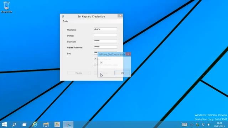Image resolution: width=228 pixels, height=128 pixels.
Task: Launch Internet Explorer from the taskbar
Action: pyautogui.click(x=35, y=124)
